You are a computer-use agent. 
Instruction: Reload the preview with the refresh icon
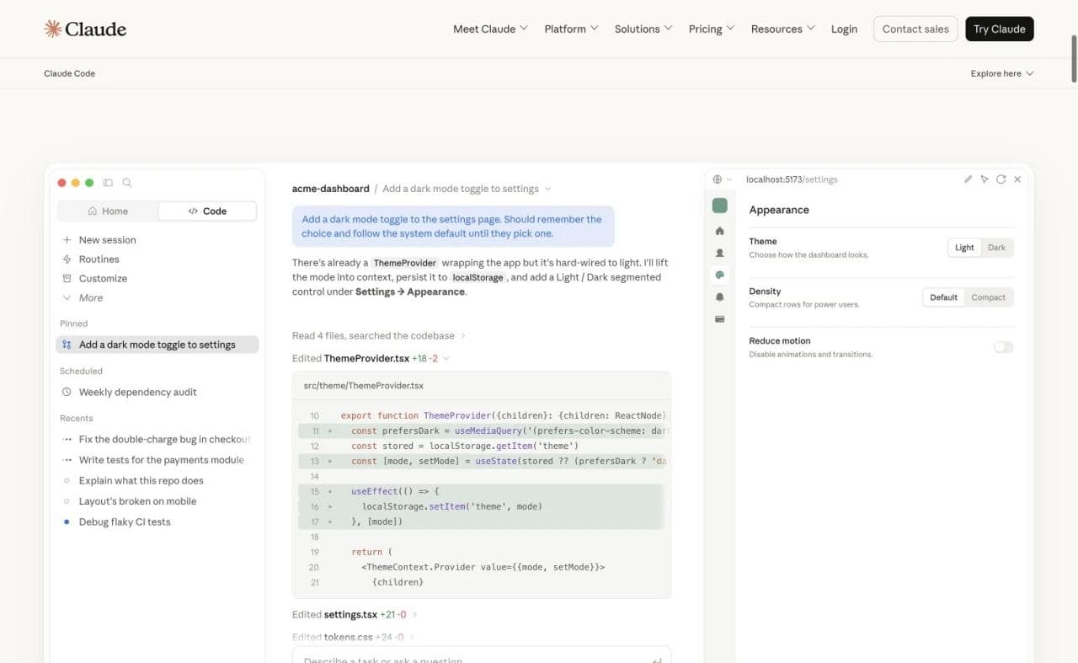[1001, 179]
